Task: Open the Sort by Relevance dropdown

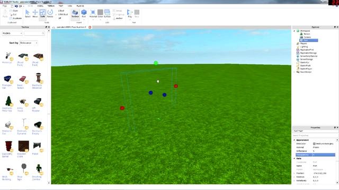Action: point(29,43)
